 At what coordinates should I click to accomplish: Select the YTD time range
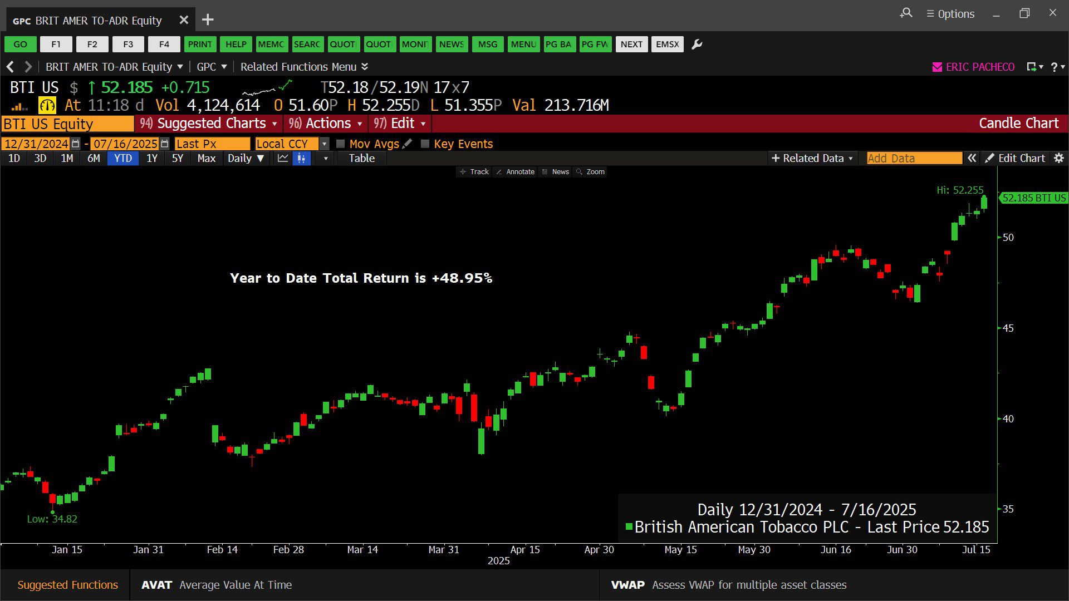point(123,159)
